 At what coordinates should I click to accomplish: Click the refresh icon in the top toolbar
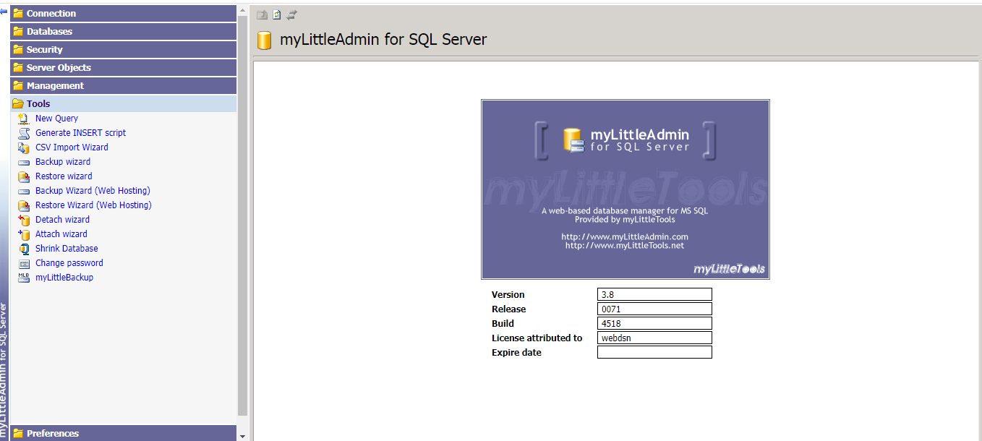click(276, 14)
